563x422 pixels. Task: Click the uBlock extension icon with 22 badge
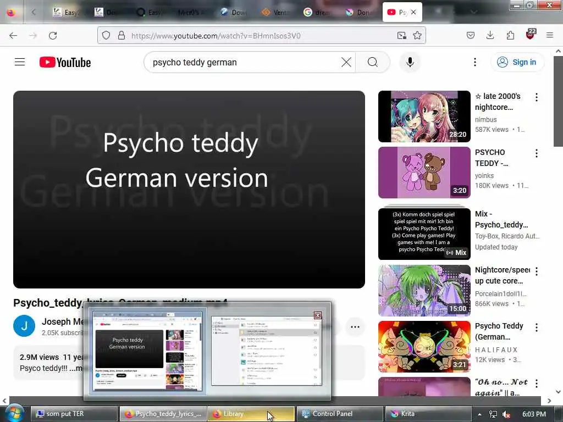click(x=531, y=35)
